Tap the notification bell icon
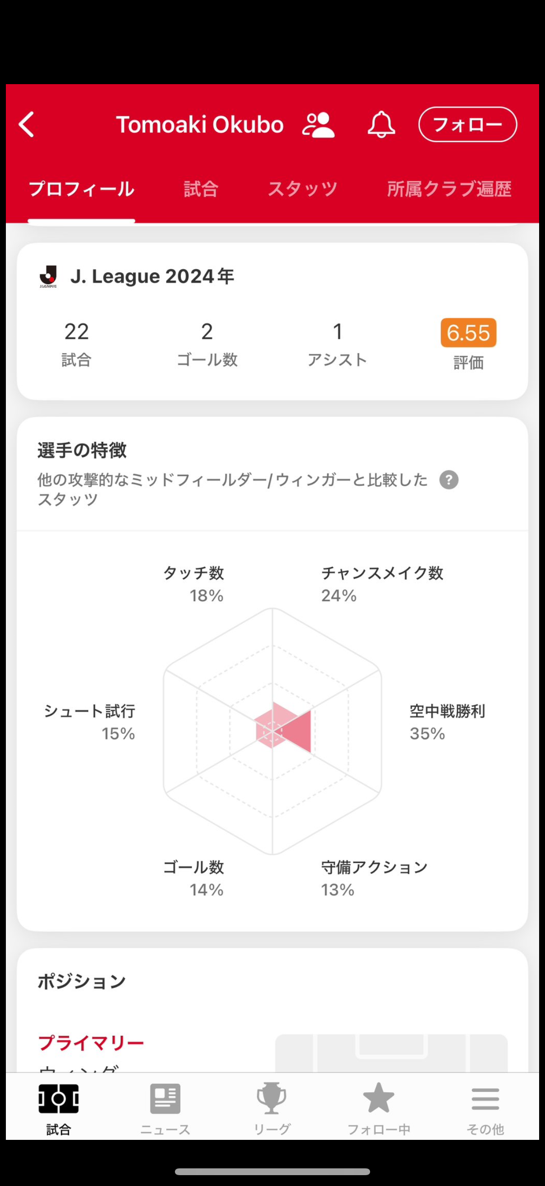The height and width of the screenshot is (1186, 545). tap(381, 125)
